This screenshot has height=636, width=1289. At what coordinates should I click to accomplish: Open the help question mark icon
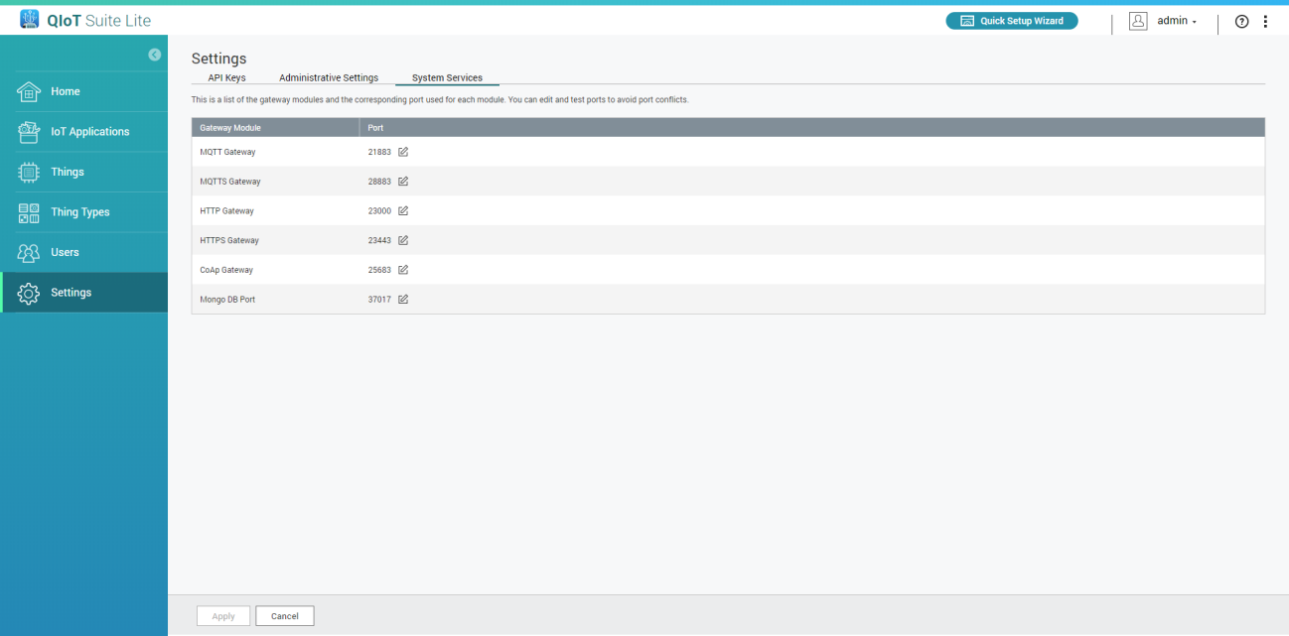point(1241,21)
